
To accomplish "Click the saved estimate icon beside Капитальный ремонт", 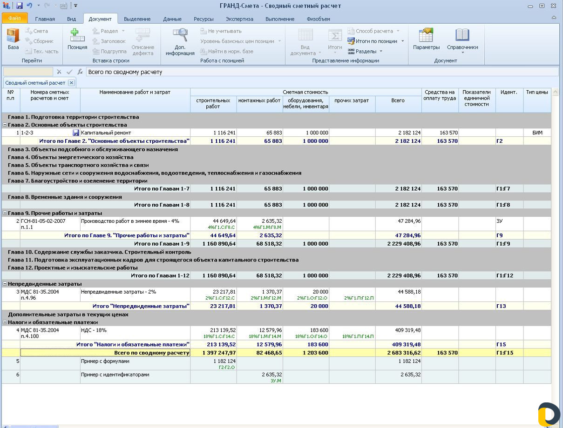I will pyautogui.click(x=76, y=133).
